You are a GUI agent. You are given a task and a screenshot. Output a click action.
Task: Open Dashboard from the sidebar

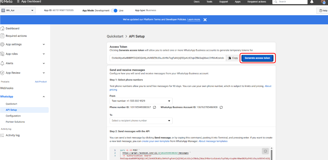coord(12,29)
